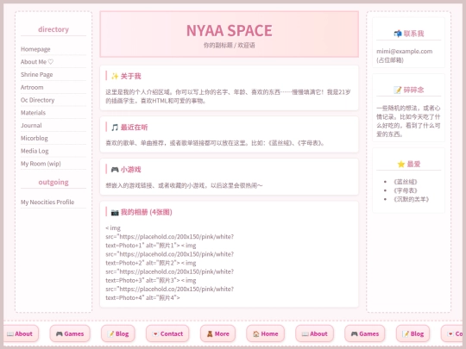Click the 小游戏 section heading
This screenshot has height=349, width=466.
pyautogui.click(x=131, y=170)
